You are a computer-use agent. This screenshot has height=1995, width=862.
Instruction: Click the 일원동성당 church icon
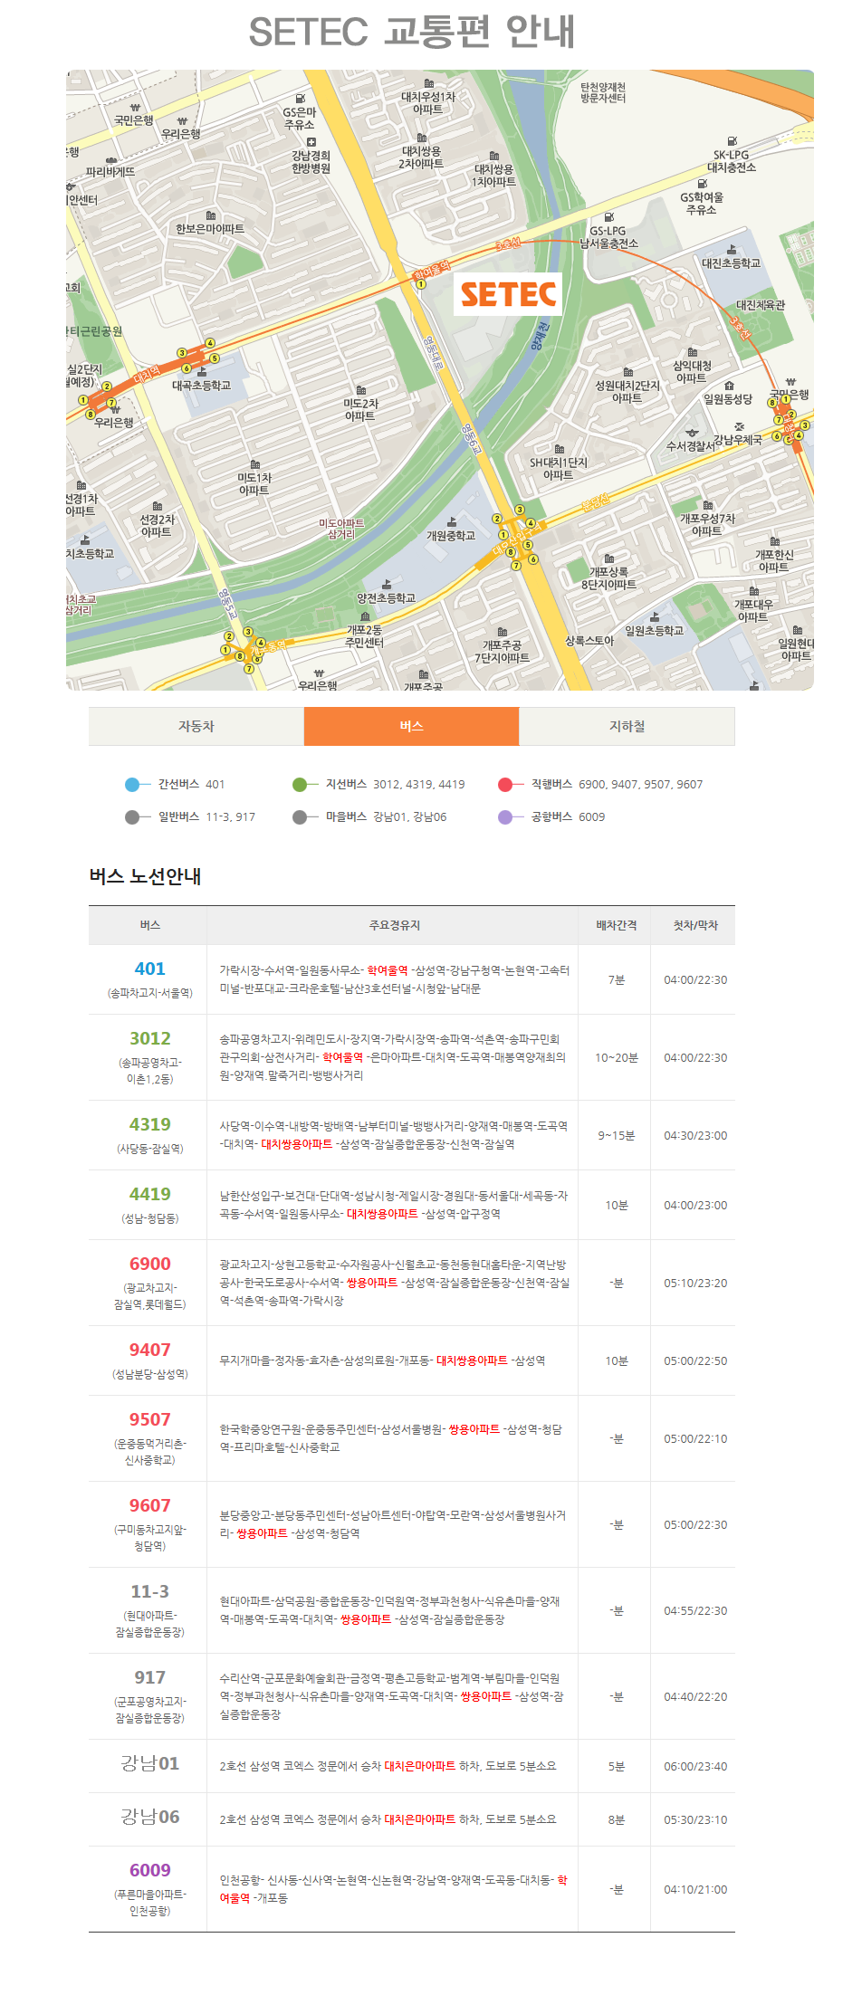click(729, 387)
